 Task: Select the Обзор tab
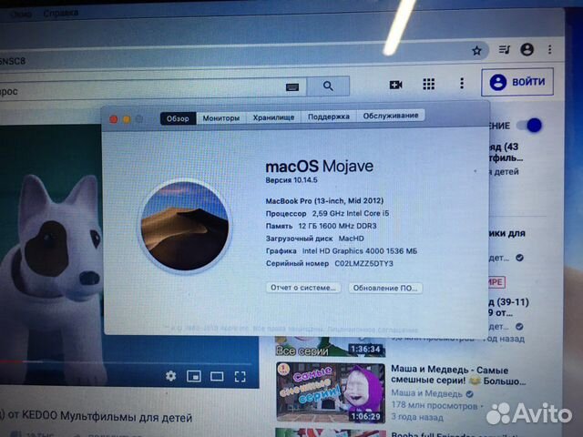[x=178, y=118]
